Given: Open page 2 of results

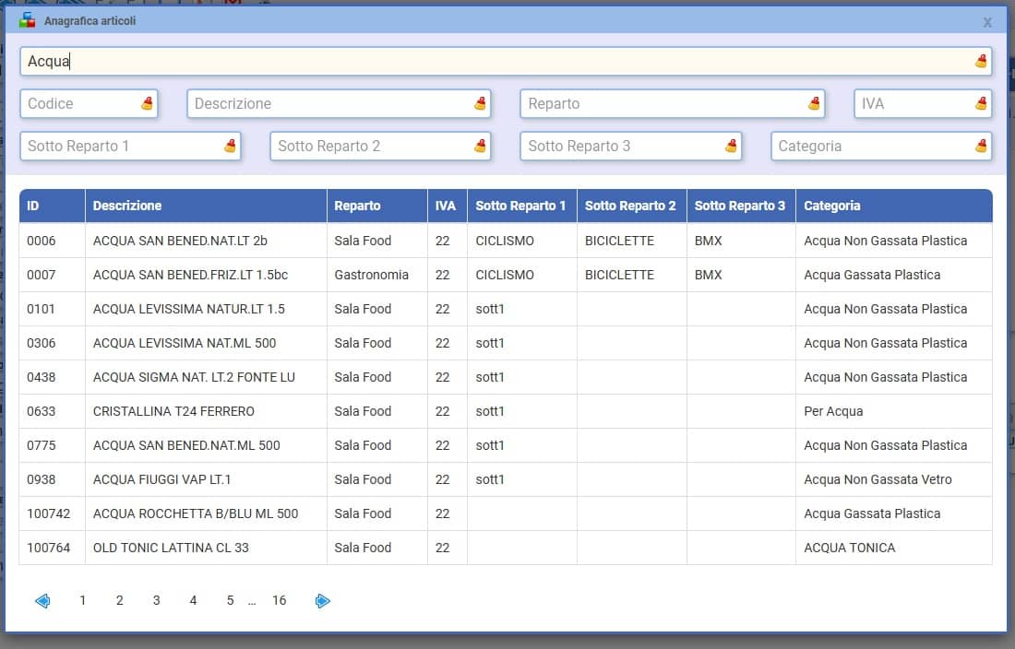Looking at the screenshot, I should 119,601.
